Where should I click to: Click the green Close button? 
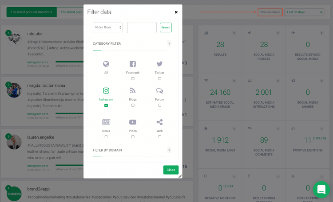[x=170, y=170]
